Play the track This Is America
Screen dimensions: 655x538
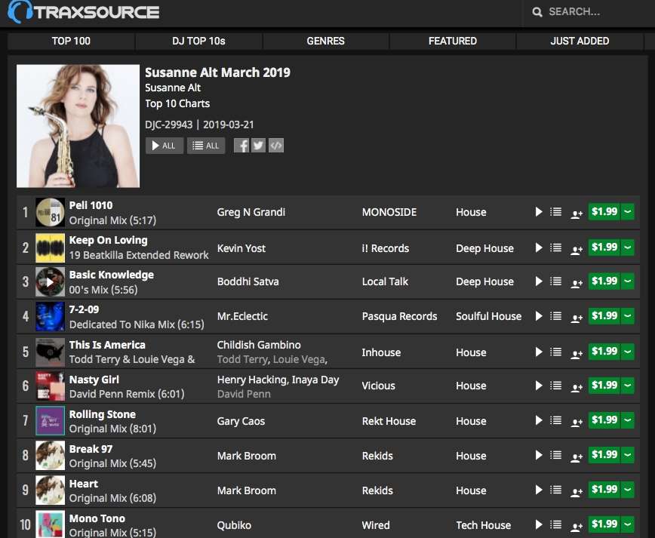[539, 352]
